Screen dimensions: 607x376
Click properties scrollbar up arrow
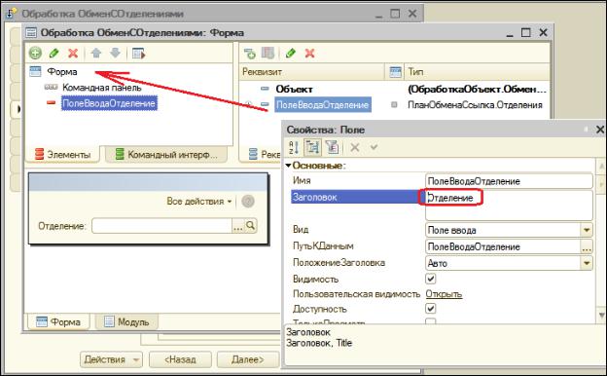point(601,166)
